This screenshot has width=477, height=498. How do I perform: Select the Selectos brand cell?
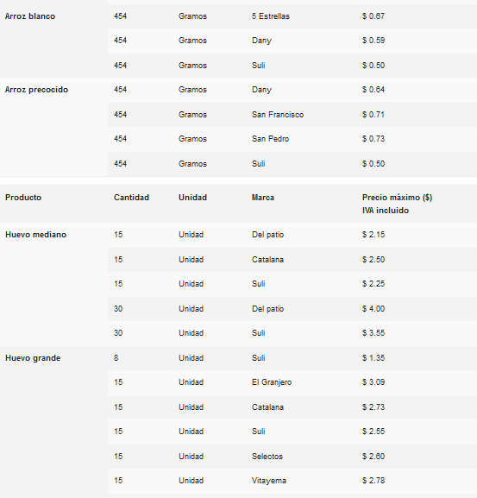point(267,457)
